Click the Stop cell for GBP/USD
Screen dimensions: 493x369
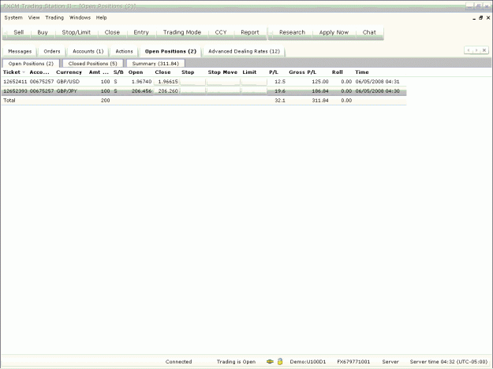[x=192, y=82]
